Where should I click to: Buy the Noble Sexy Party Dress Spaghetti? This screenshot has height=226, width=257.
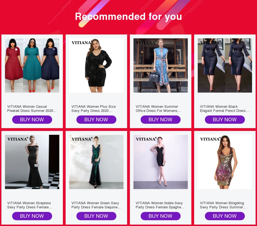pyautogui.click(x=160, y=216)
